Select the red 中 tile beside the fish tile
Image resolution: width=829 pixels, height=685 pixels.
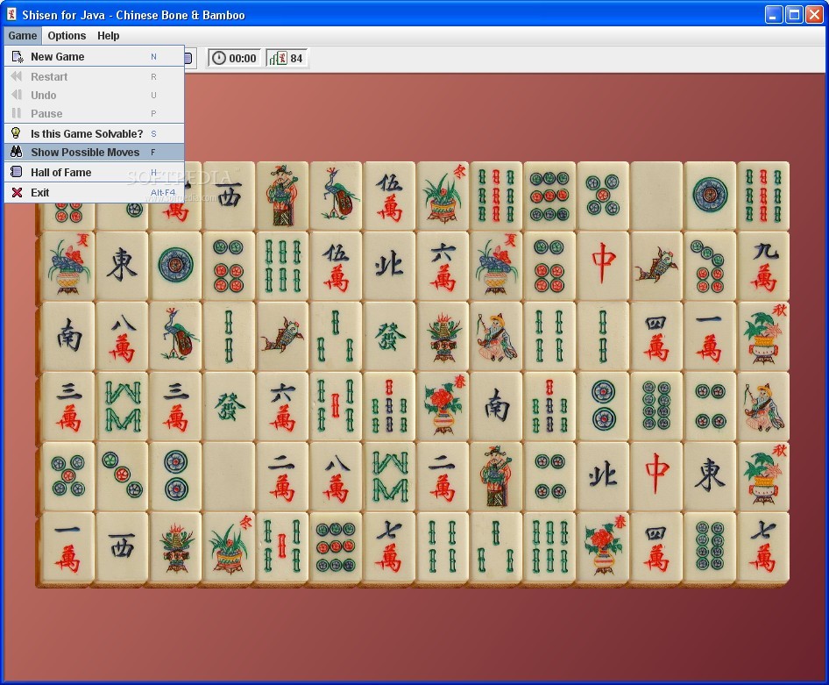click(x=603, y=266)
